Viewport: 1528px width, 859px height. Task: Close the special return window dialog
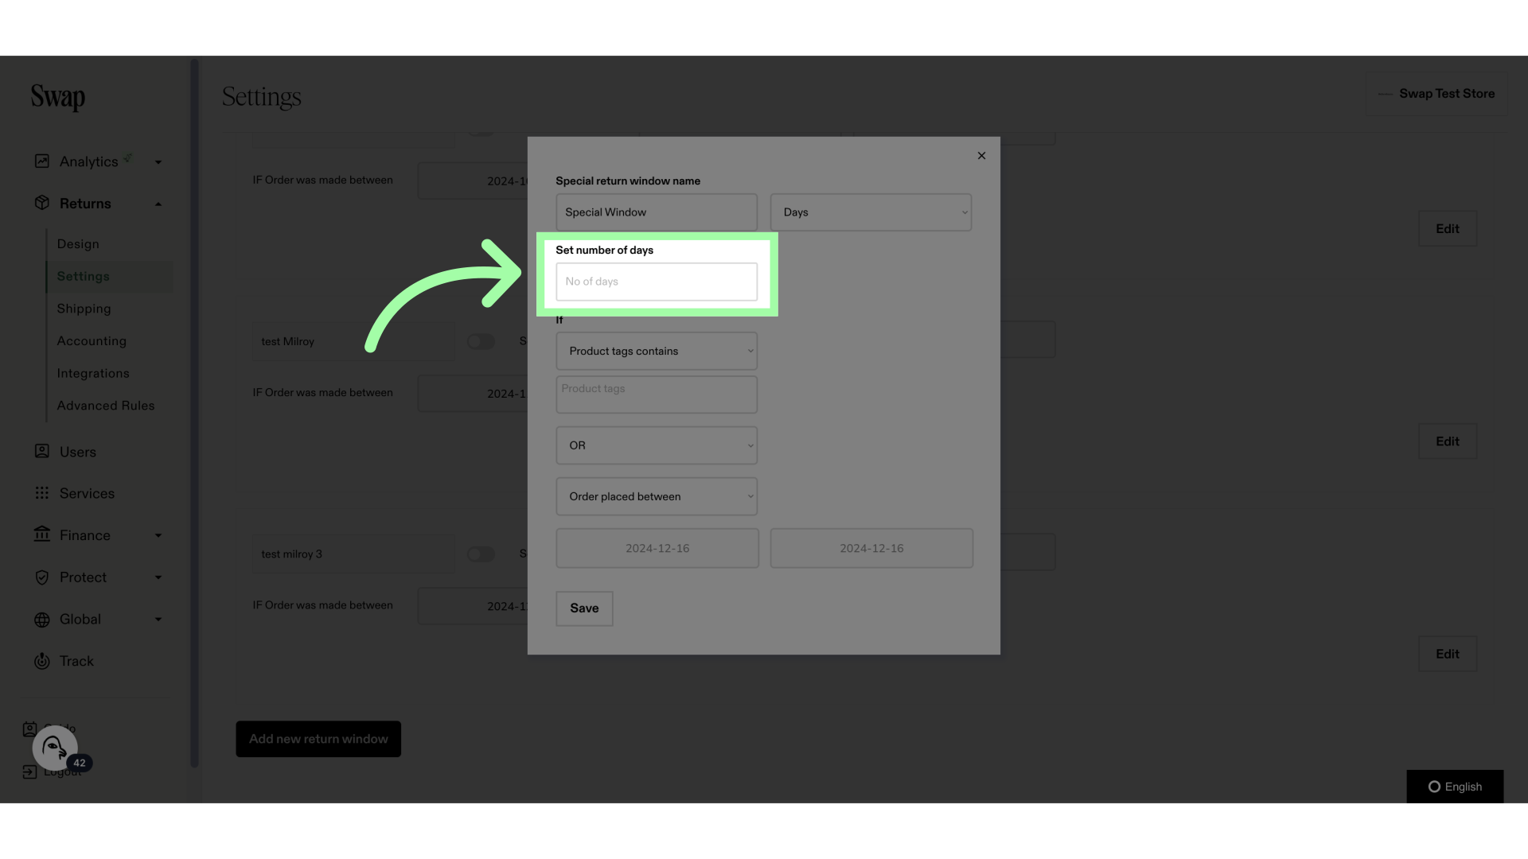coord(981,156)
